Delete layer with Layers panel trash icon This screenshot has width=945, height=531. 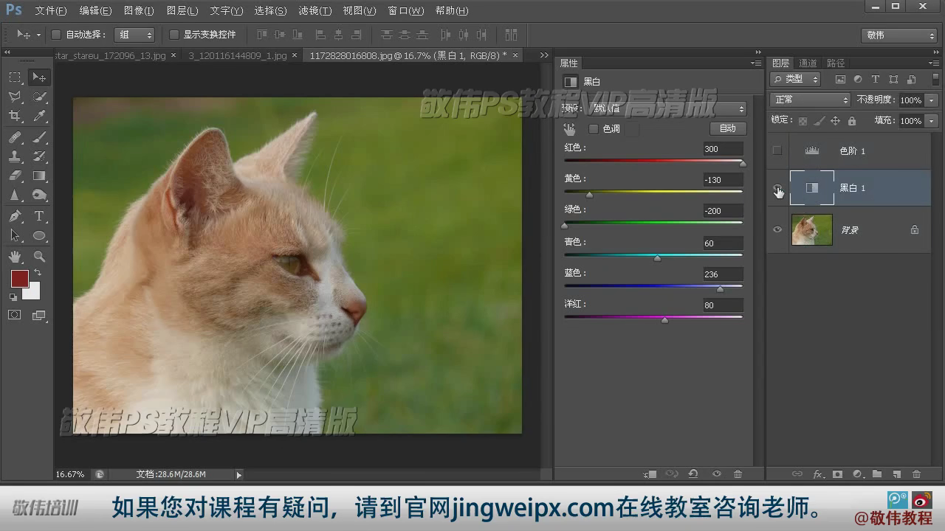pos(917,474)
